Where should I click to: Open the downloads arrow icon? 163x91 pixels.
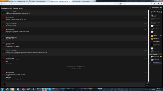click(x=158, y=4)
